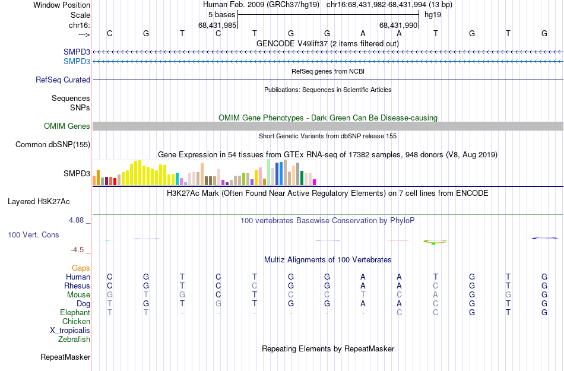Select the Rhesus species row label
Viewport: 564px width, 371px height.
pos(77,286)
